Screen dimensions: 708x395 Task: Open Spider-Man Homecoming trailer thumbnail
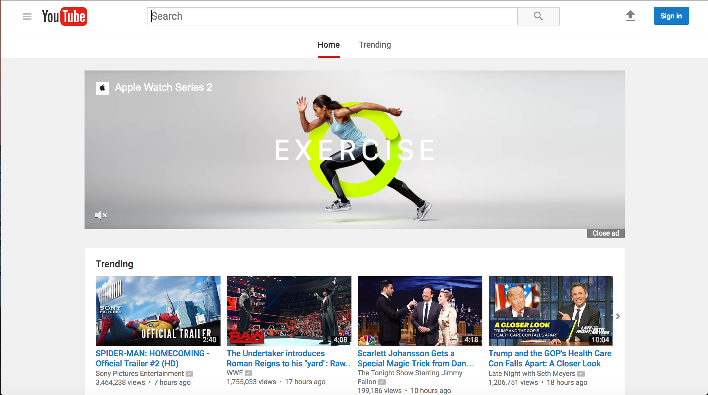[x=158, y=311]
